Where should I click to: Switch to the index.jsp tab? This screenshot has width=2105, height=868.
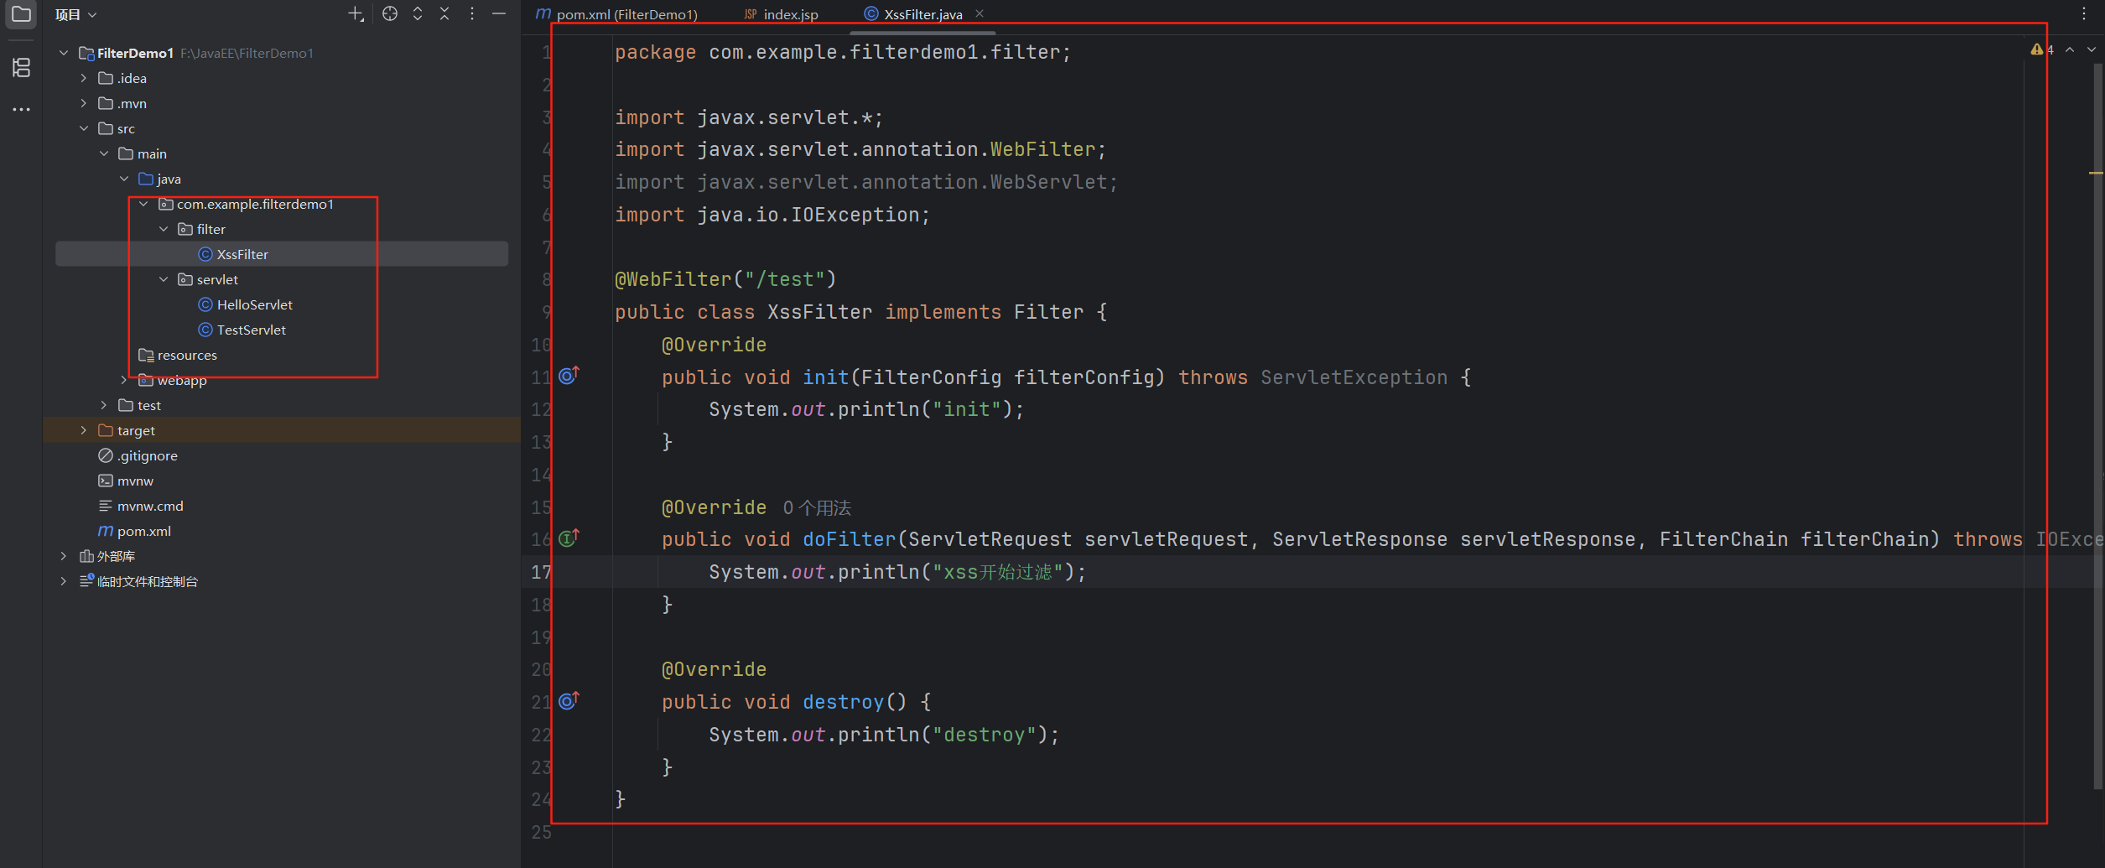coord(781,14)
